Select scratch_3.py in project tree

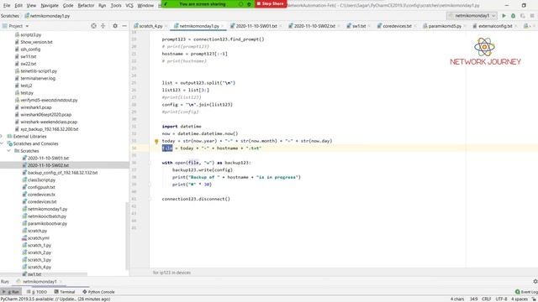click(x=40, y=260)
